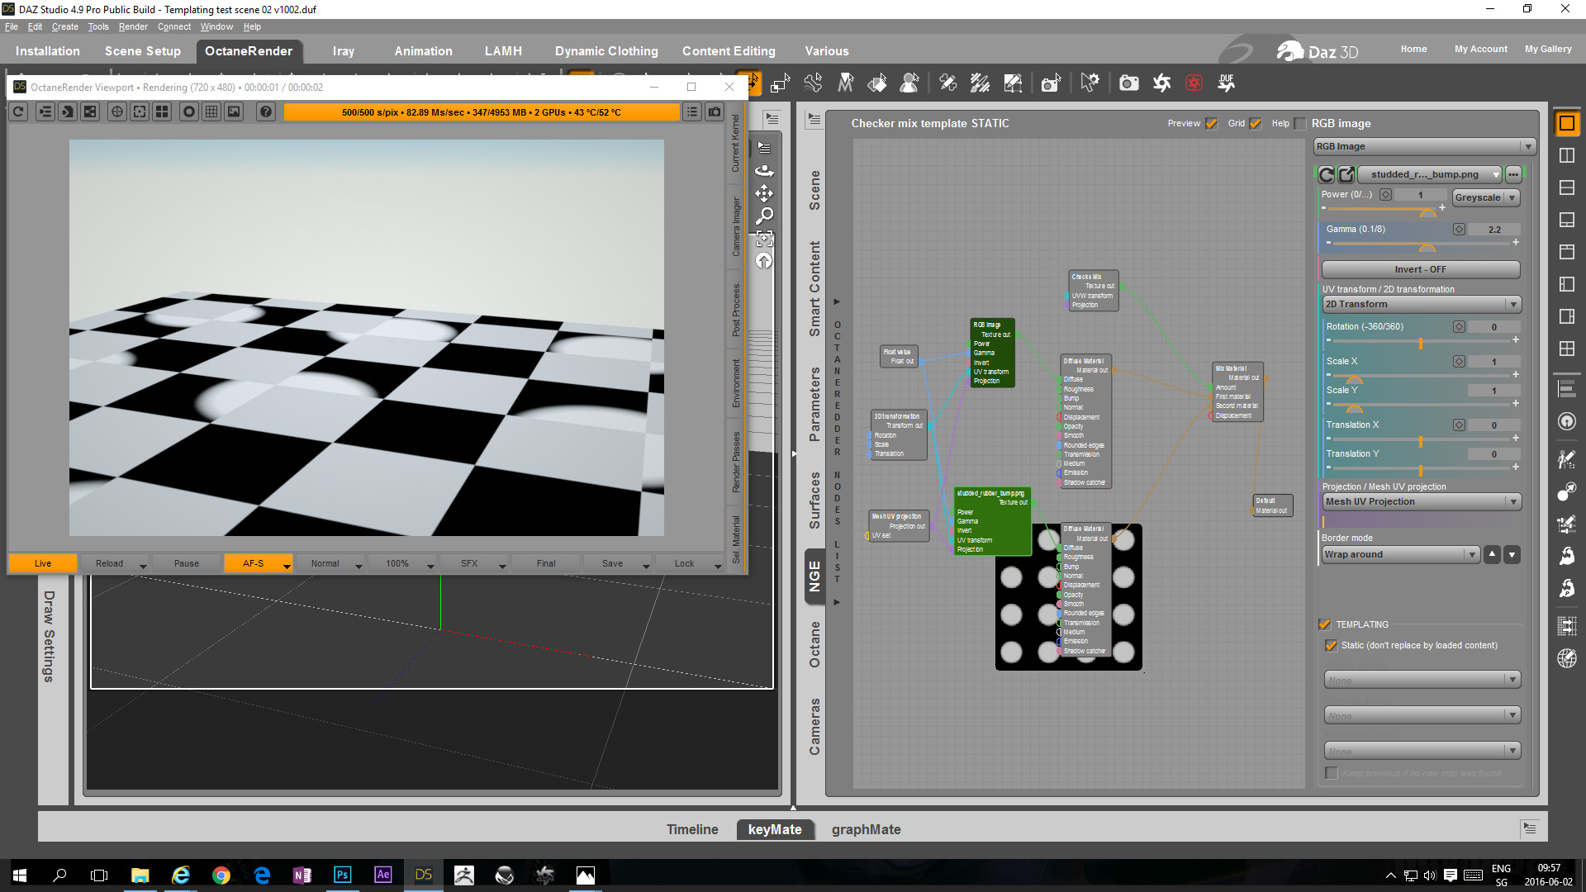Click the open external image icon beside filename

click(x=1346, y=174)
